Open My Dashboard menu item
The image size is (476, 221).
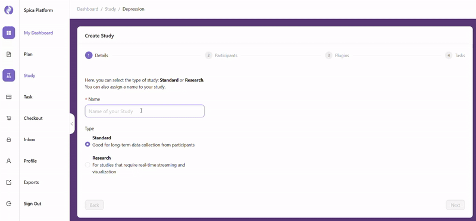coord(38,33)
